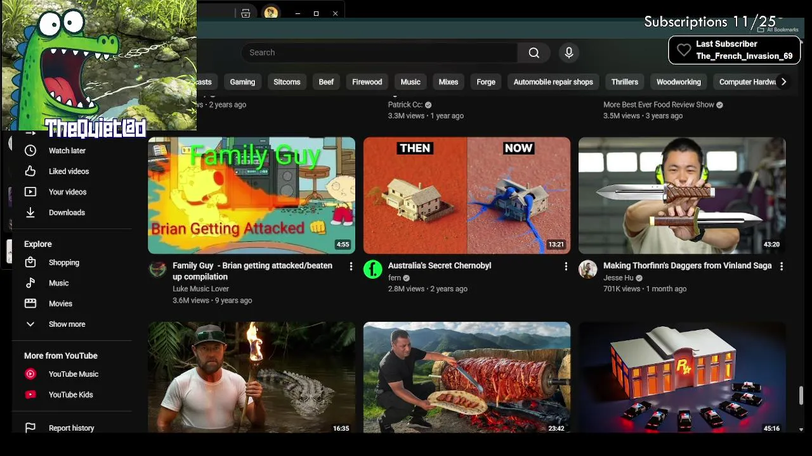Select the Woodworking category chip
Screen dimensions: 812x456
coord(679,82)
